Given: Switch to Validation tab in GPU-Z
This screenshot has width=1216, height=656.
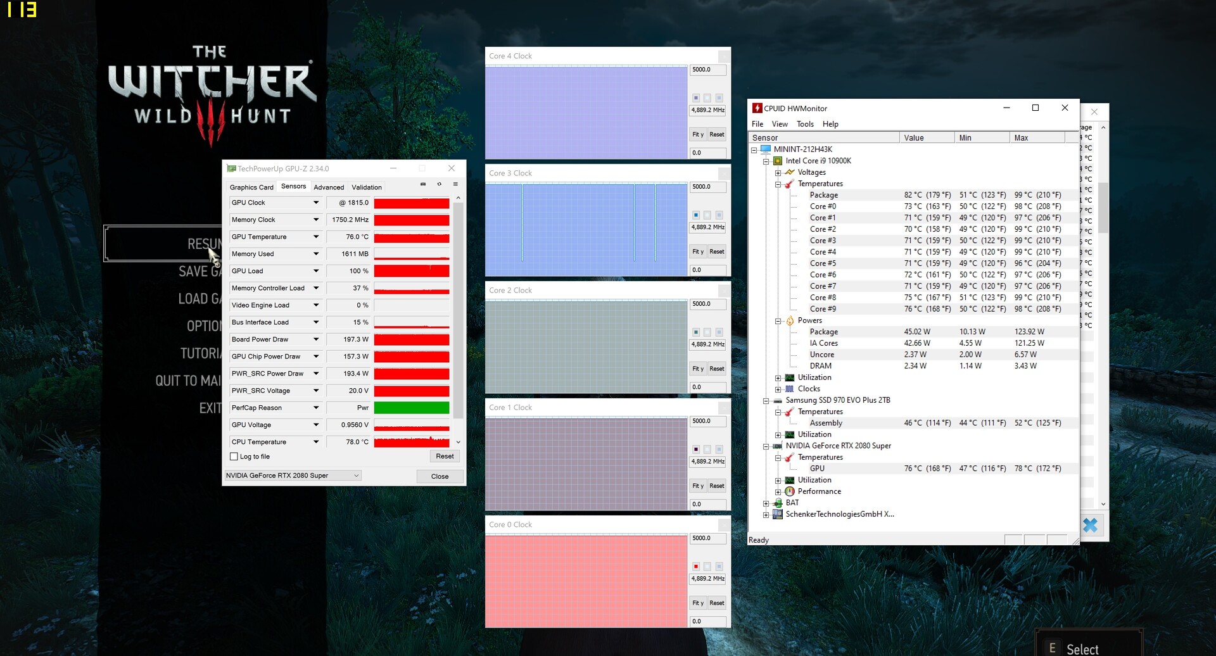Looking at the screenshot, I should [x=367, y=187].
